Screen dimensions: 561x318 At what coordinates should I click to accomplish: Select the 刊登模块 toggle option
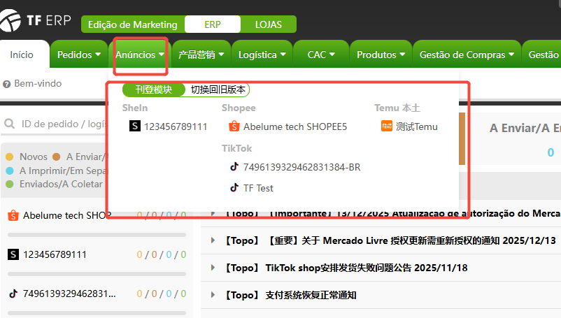pos(154,89)
